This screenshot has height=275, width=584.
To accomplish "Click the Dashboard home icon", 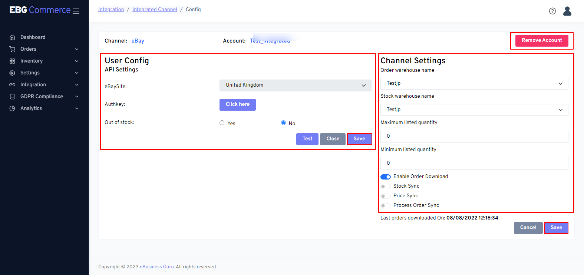I will (12, 37).
